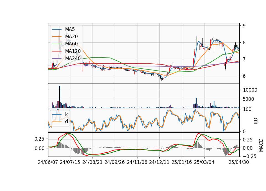Click the 25/03/04 date tick label
266x191 pixels.
(204, 162)
